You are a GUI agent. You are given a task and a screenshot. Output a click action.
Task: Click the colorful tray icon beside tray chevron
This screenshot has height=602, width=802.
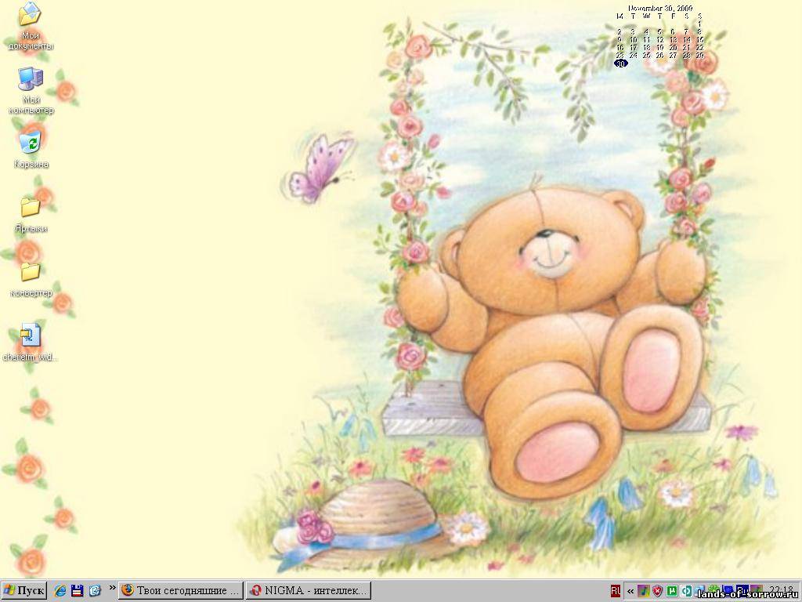tap(644, 591)
